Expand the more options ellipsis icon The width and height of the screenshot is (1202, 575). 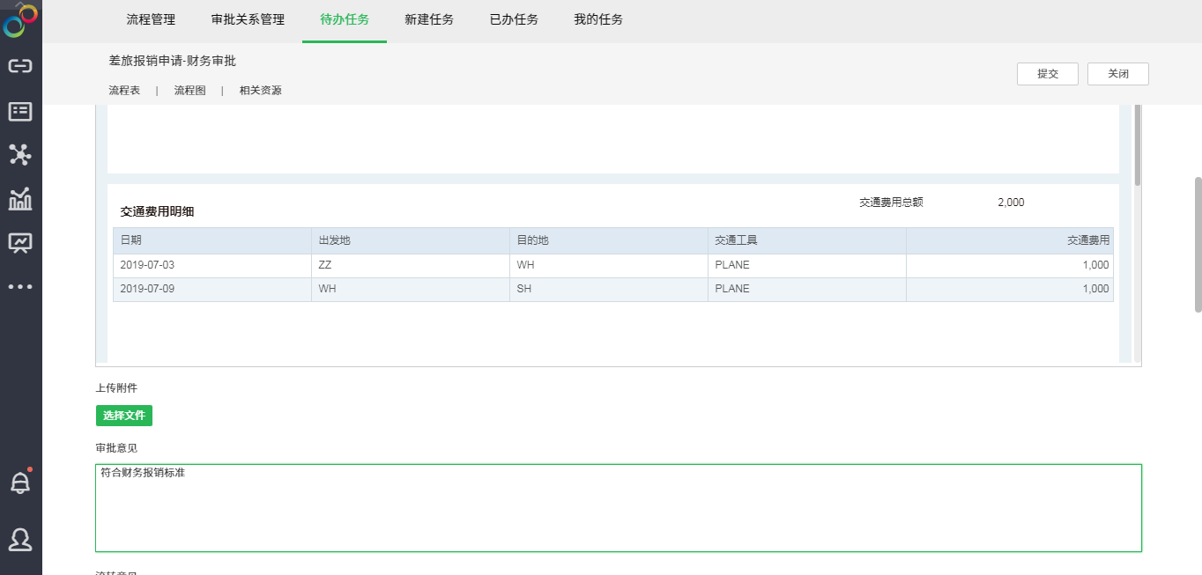pos(20,287)
